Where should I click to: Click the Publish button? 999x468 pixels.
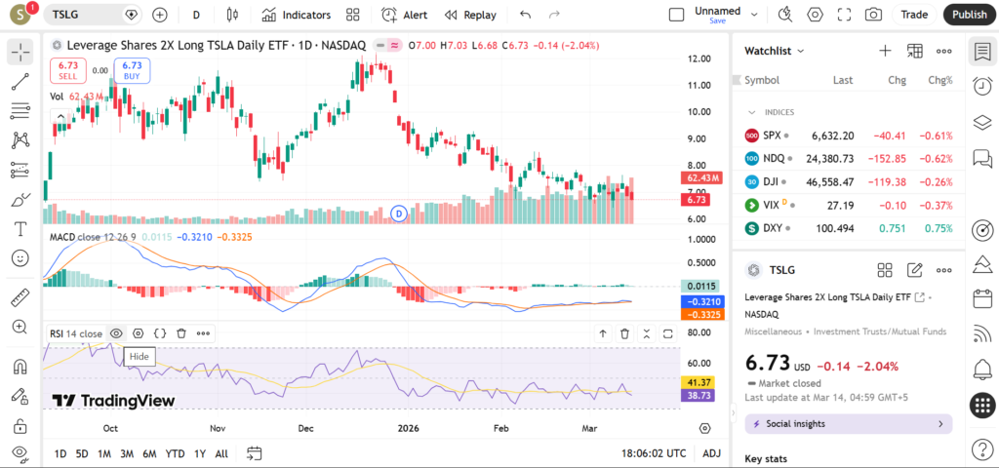969,15
